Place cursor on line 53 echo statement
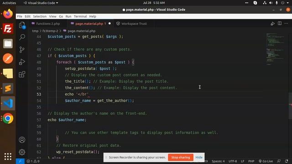The image size is (292, 164). tap(77, 94)
